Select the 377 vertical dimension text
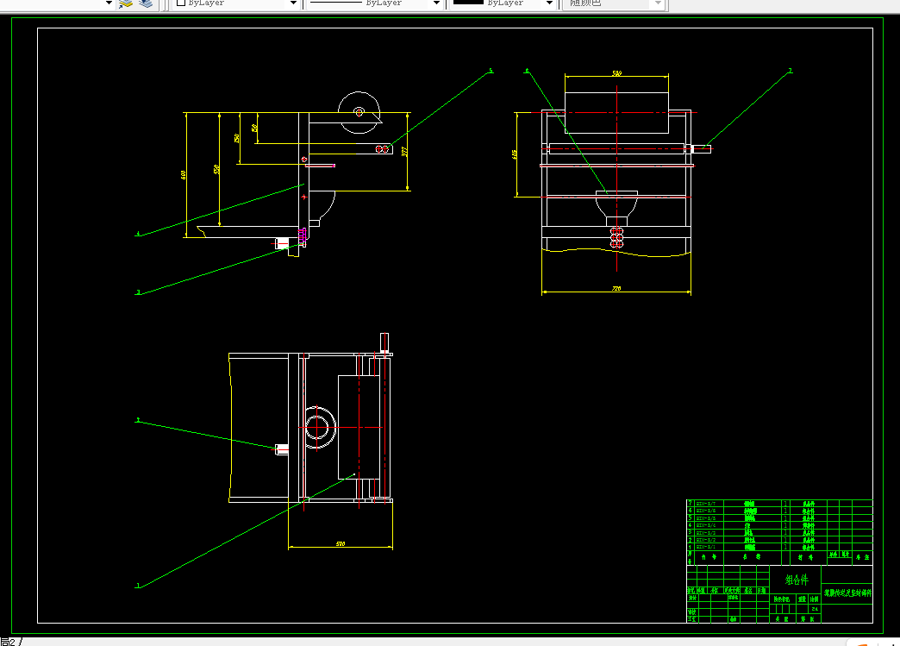Image resolution: width=900 pixels, height=646 pixels. tap(404, 152)
